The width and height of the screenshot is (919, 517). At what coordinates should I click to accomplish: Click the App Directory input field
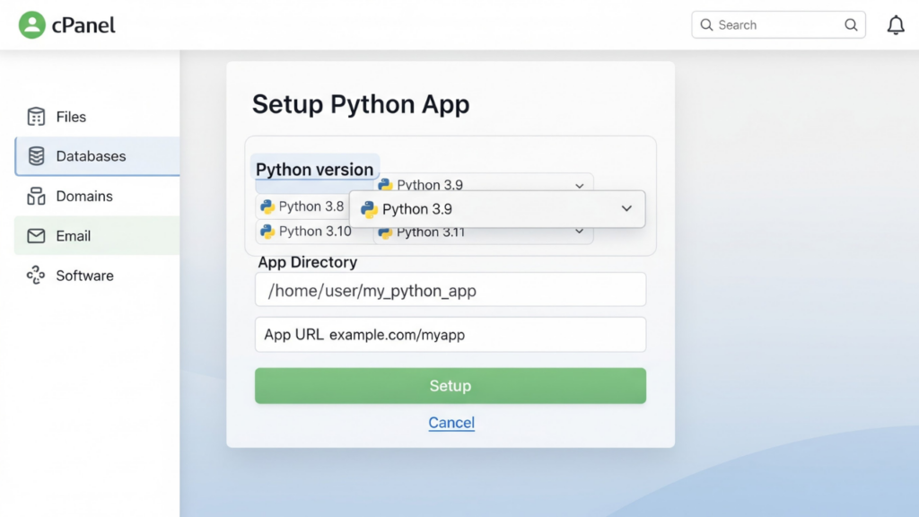click(450, 289)
